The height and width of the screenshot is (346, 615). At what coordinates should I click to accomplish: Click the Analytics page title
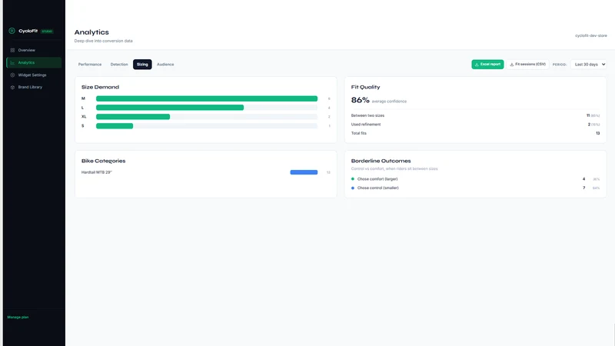91,32
